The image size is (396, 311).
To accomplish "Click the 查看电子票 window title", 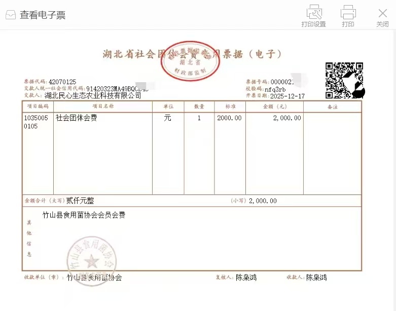I will (43, 15).
